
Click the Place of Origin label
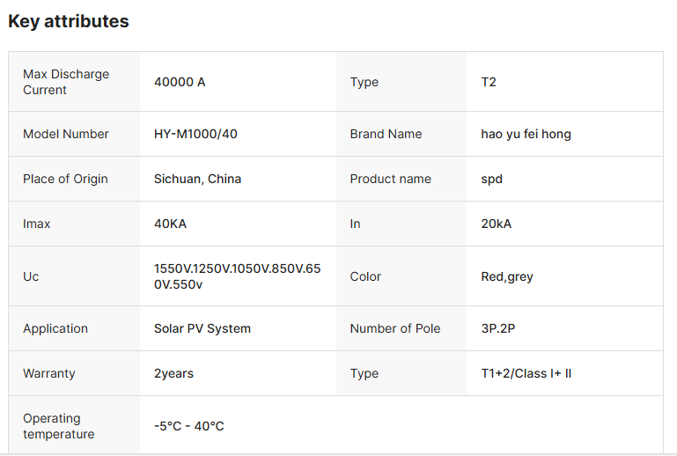[65, 179]
